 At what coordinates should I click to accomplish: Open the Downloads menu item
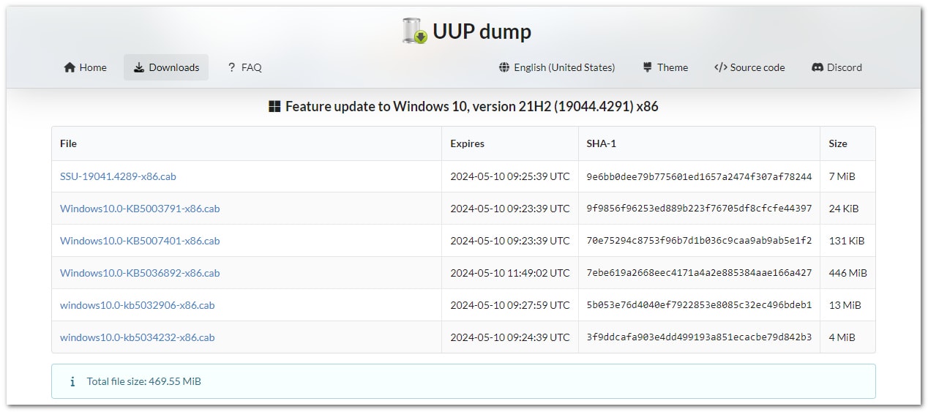coord(166,67)
